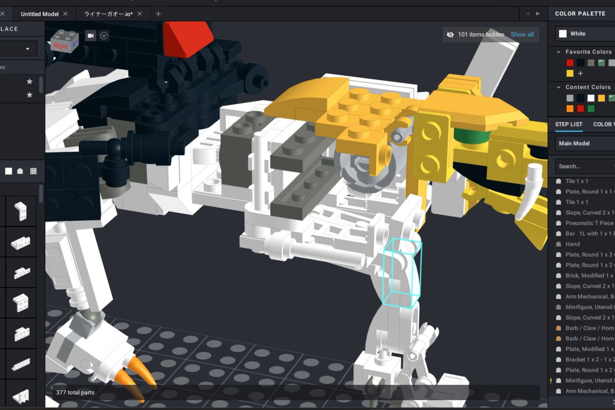
Task: Click the 377 total parts status text
Action: [x=75, y=393]
